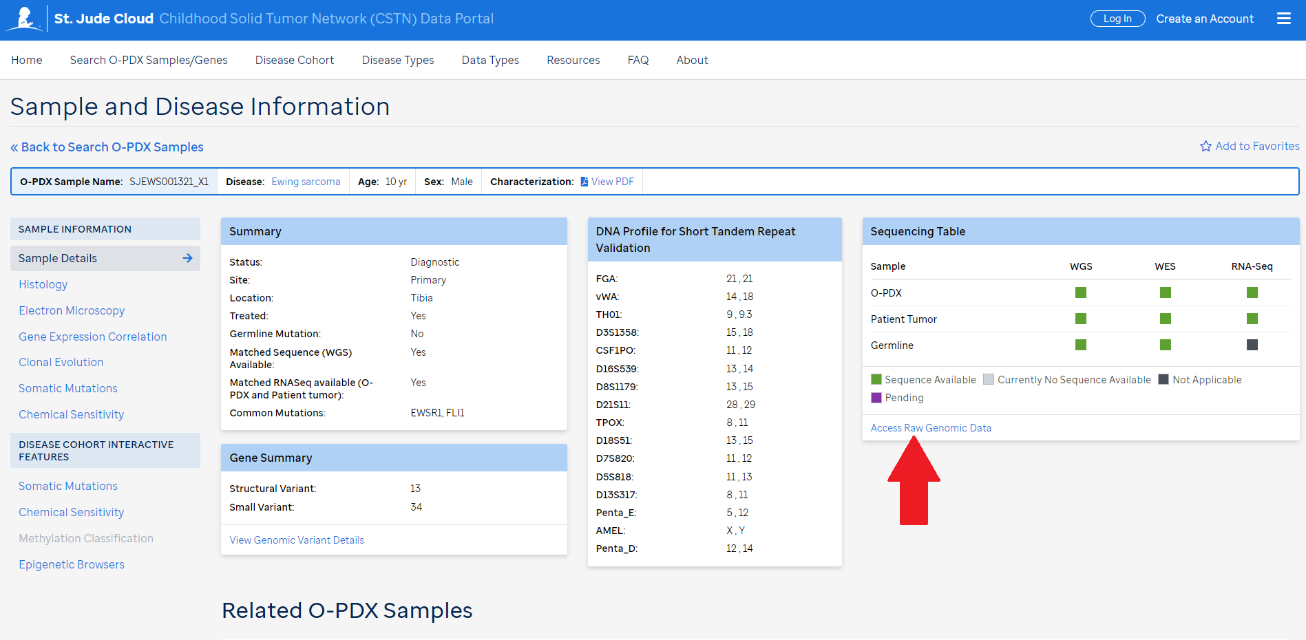Click Methylation Classification in sidebar
The height and width of the screenshot is (640, 1306).
pos(86,538)
